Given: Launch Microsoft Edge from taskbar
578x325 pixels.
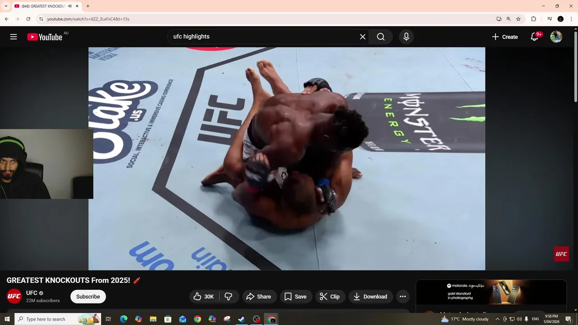Looking at the screenshot, I should tap(123, 319).
